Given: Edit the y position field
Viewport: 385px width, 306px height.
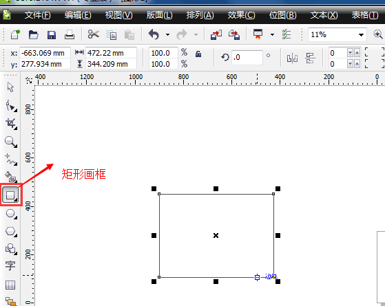Looking at the screenshot, I should coord(45,64).
